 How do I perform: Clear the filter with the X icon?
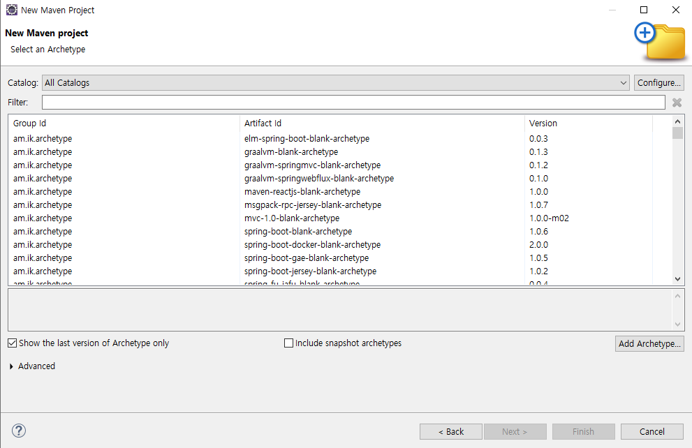(x=677, y=103)
